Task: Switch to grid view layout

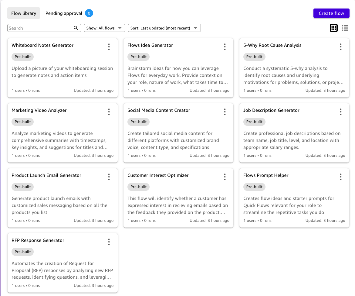Action: (334, 28)
